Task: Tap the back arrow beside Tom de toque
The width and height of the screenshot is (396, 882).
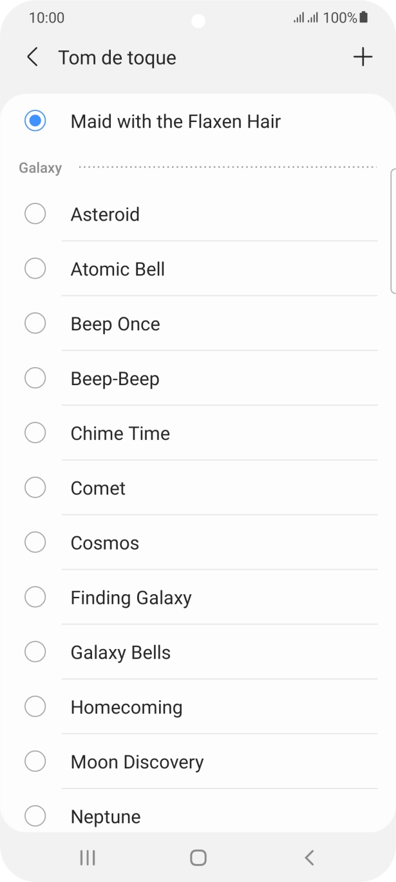Action: pos(32,57)
